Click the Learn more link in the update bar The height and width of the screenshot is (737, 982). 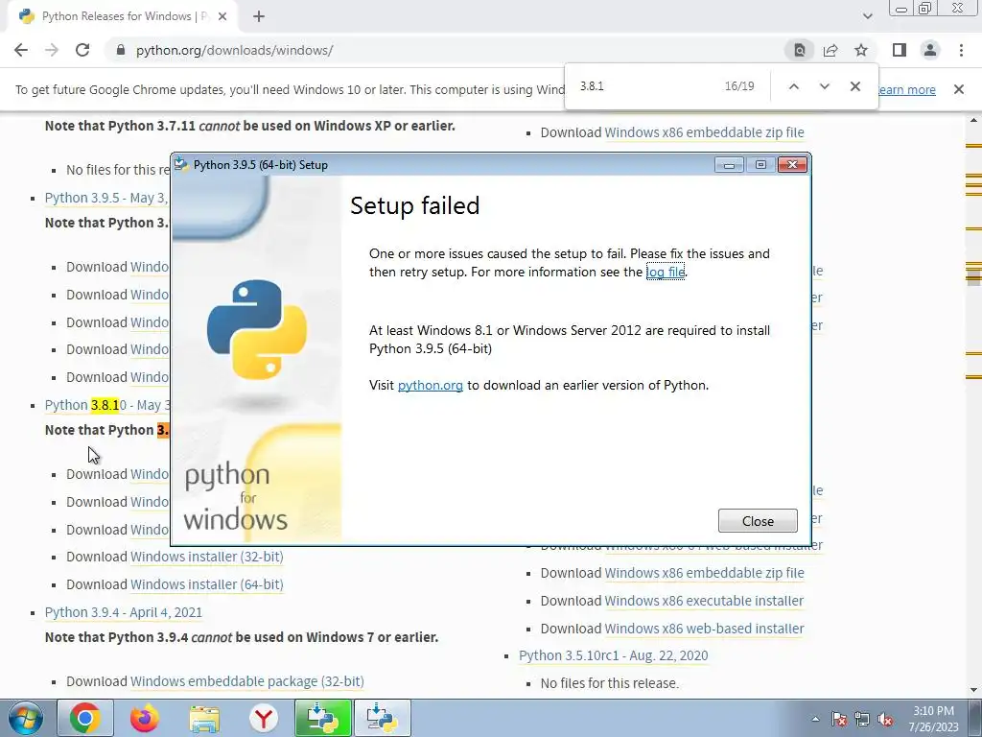pos(907,89)
